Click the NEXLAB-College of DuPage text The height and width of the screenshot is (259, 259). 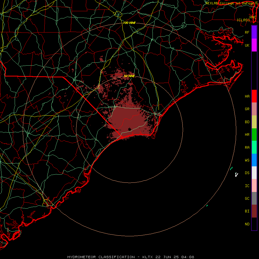[x=230, y=3]
